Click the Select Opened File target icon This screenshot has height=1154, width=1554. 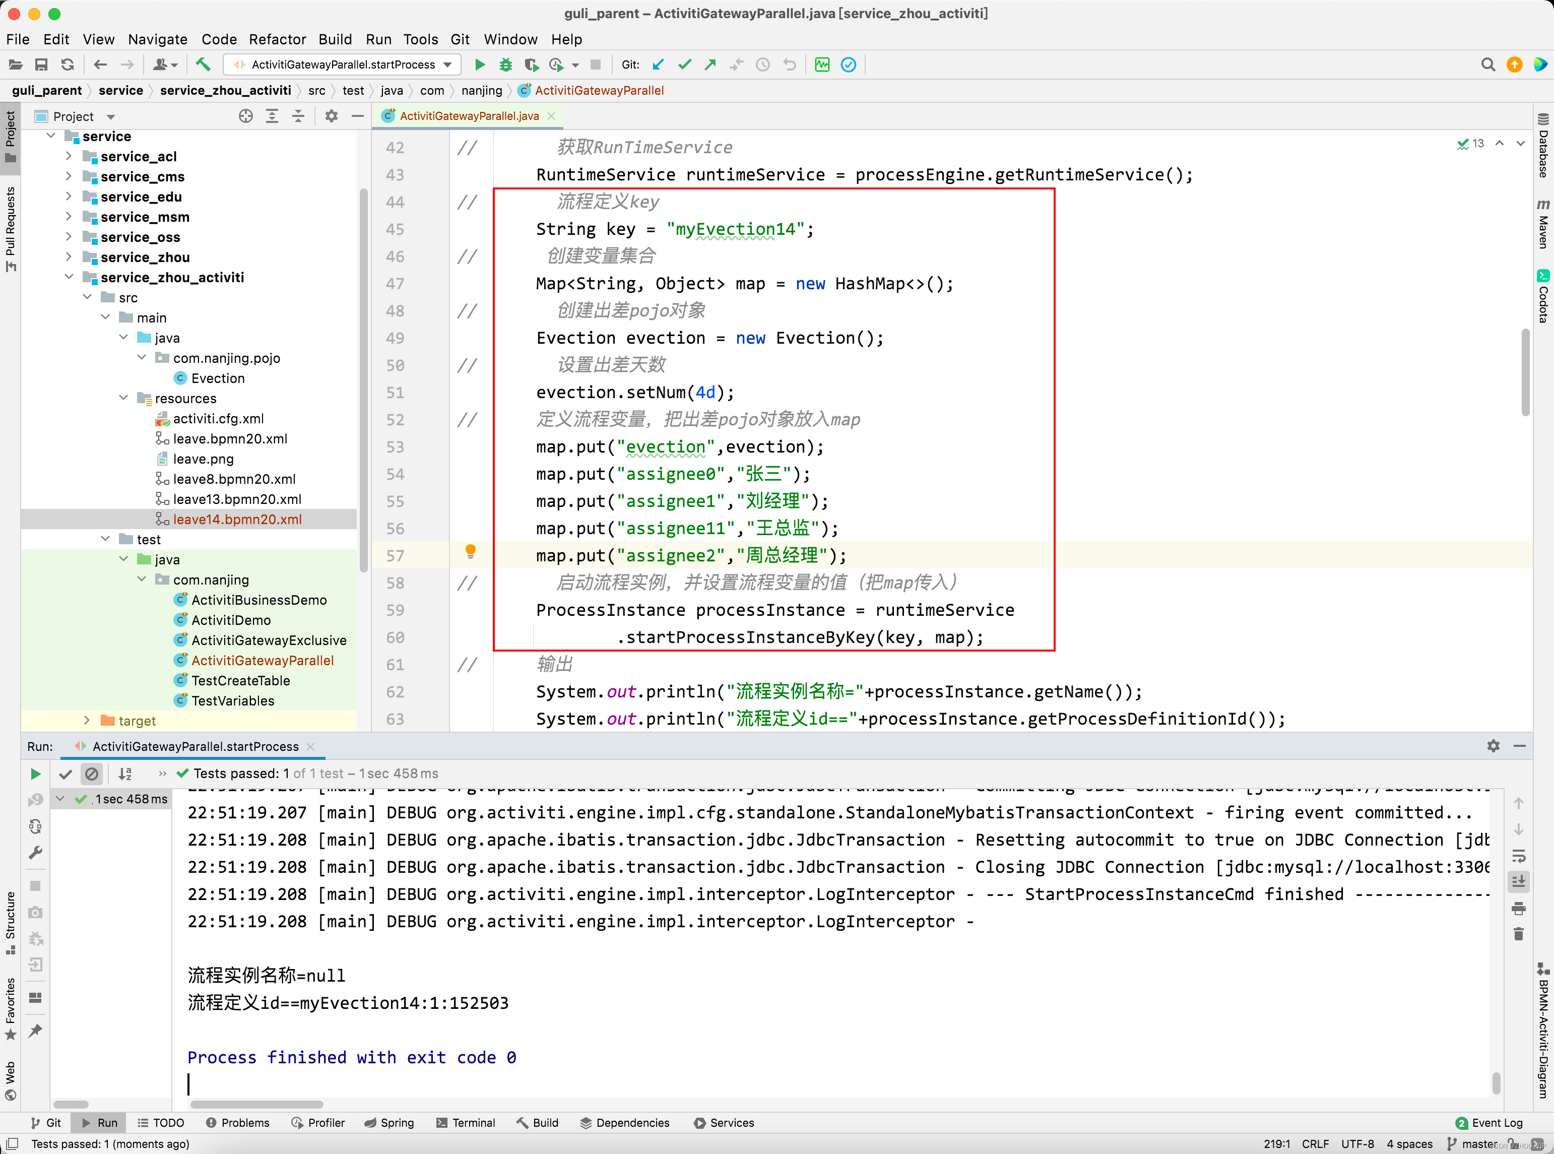tap(246, 116)
